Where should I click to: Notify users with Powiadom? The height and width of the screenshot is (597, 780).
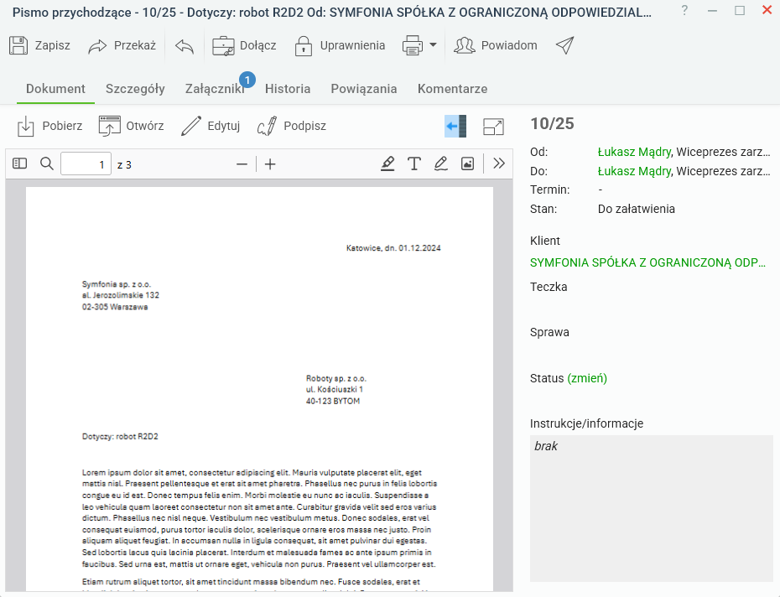(496, 45)
